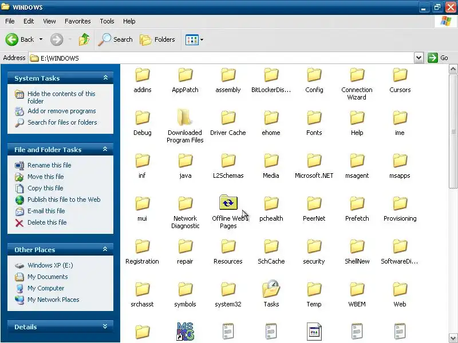The height and width of the screenshot is (343, 458).
Task: Select the Downloaded Program Files folder
Action: 185,126
